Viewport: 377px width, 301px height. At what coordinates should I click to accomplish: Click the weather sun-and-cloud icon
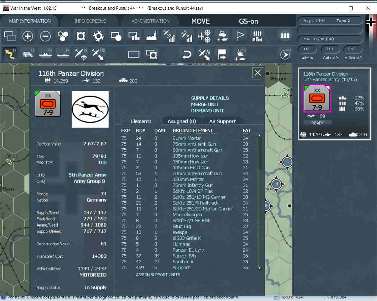tap(222, 36)
